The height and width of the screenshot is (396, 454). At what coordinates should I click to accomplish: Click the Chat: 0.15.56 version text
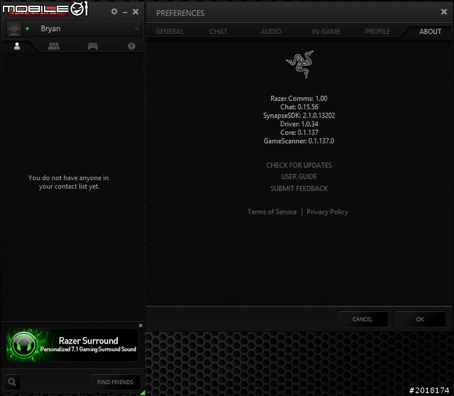coord(299,107)
